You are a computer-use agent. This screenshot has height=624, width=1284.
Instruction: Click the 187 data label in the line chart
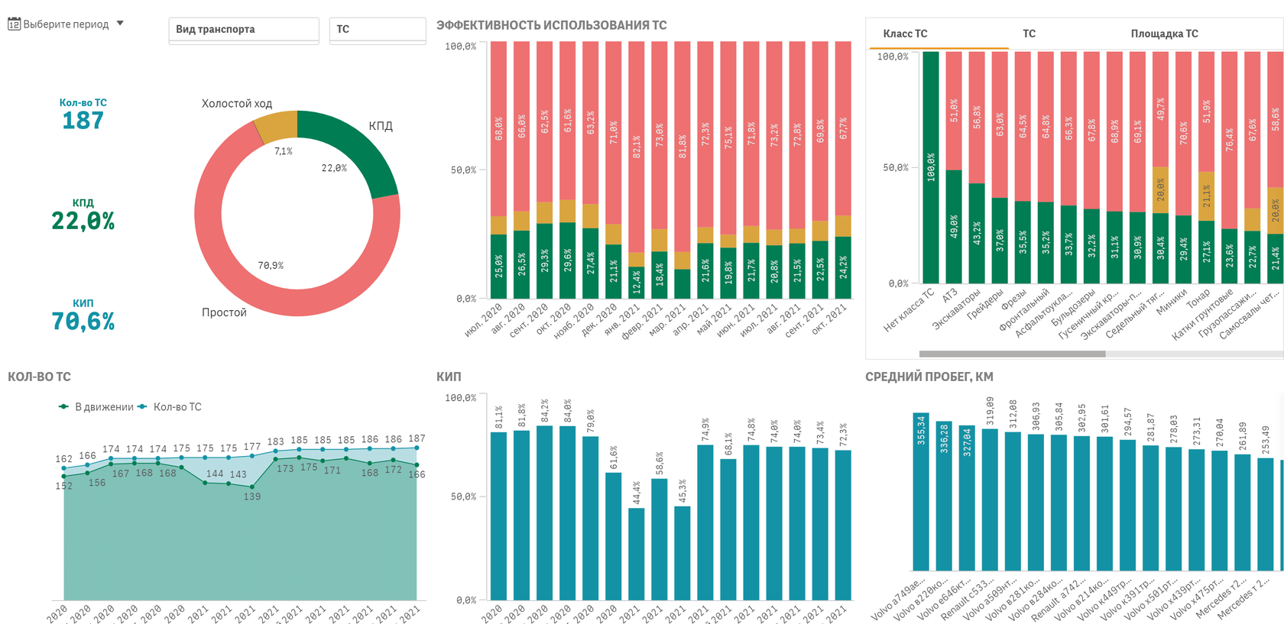click(417, 439)
